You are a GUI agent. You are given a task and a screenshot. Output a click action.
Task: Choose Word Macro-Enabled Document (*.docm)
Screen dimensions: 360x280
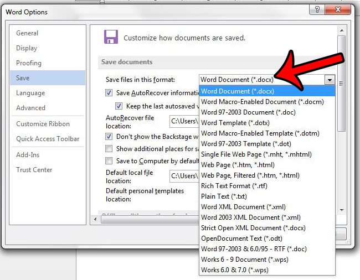pyautogui.click(x=262, y=102)
